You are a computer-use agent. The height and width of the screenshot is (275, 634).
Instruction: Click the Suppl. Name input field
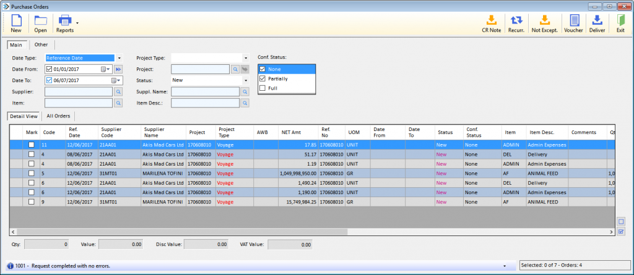[205, 92]
